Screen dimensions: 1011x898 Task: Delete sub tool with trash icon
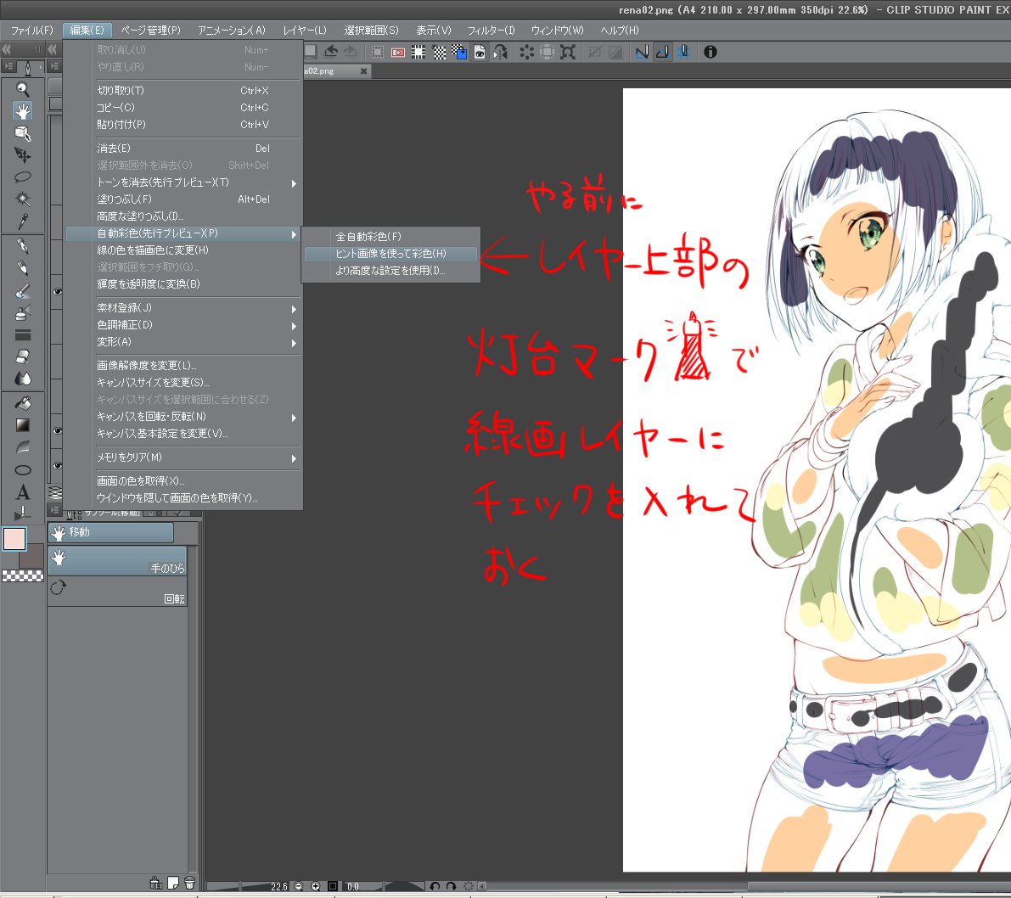[189, 883]
